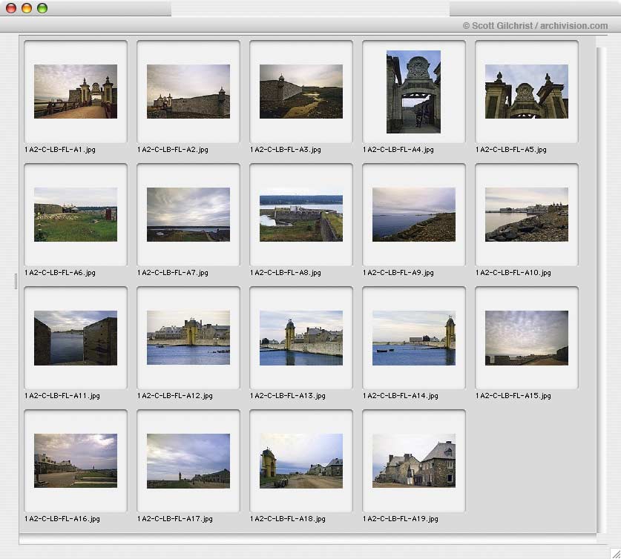Select thumbnail 1A2-C-LB-FL-A16.jpg
The image size is (621, 559).
(76, 460)
